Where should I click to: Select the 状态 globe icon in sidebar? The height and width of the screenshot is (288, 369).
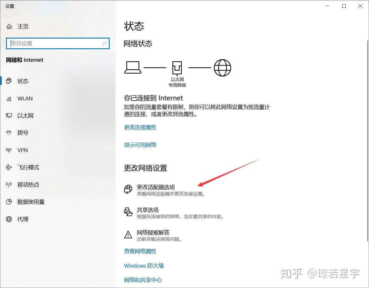click(9, 81)
